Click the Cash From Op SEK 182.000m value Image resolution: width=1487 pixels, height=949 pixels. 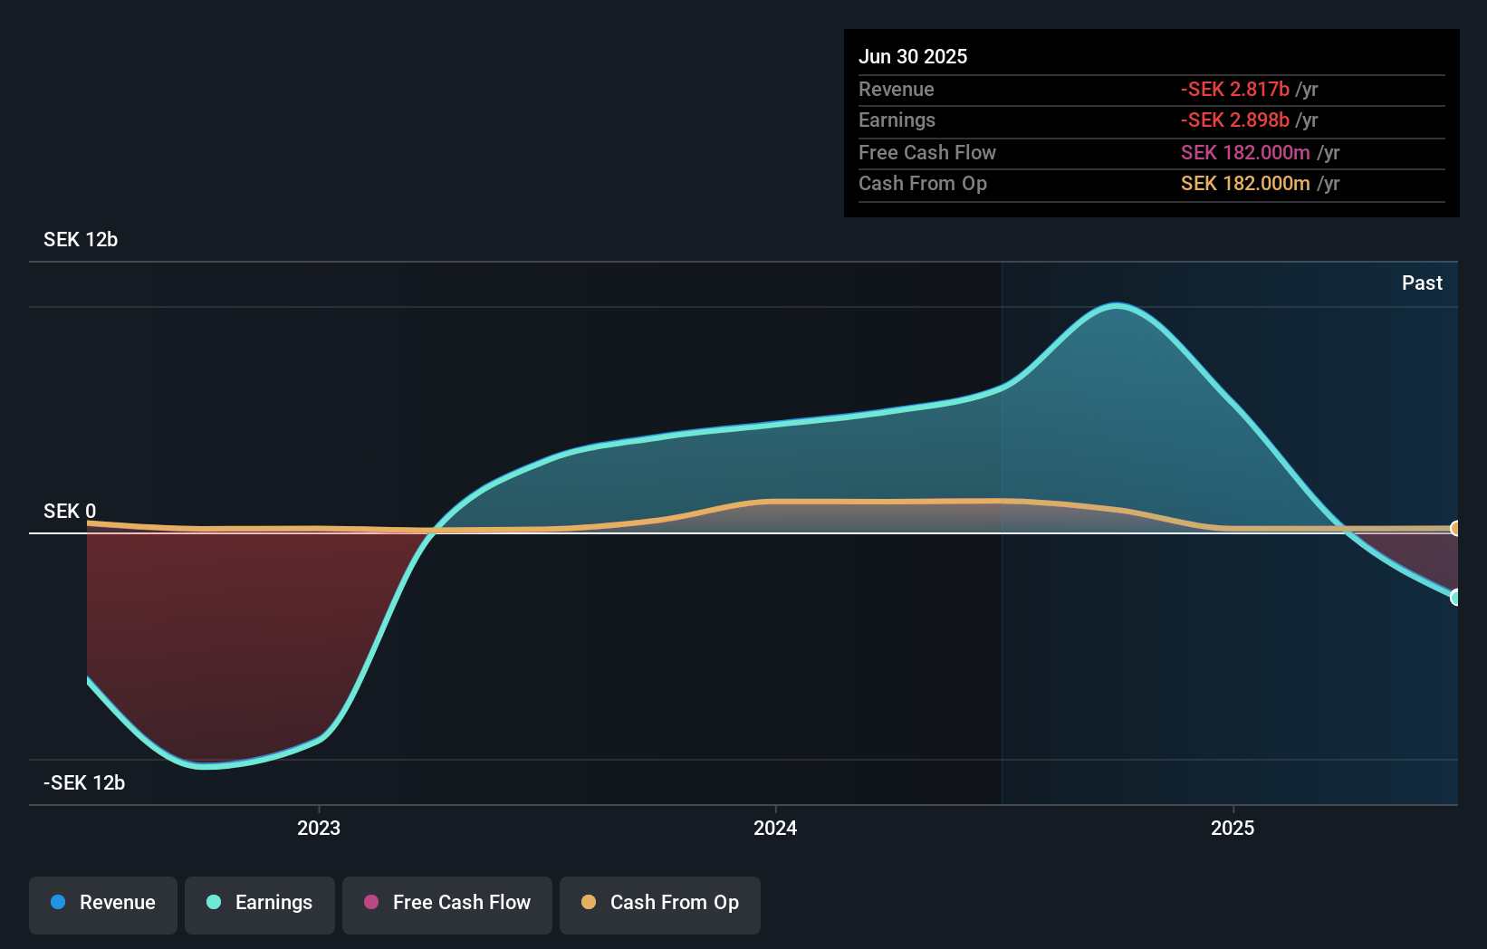[1245, 184]
